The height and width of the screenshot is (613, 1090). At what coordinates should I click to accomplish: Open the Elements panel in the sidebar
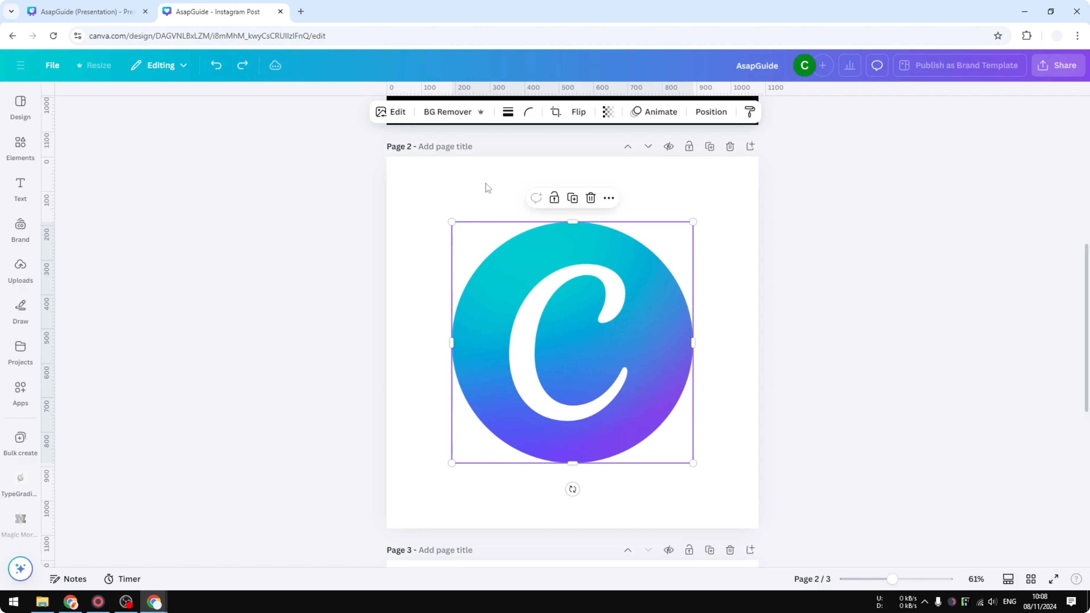point(20,148)
